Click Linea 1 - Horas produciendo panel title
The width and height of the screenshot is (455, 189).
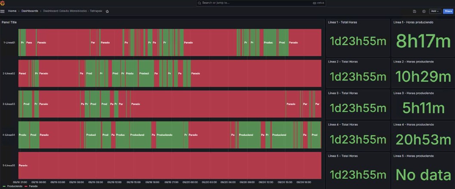(414, 22)
